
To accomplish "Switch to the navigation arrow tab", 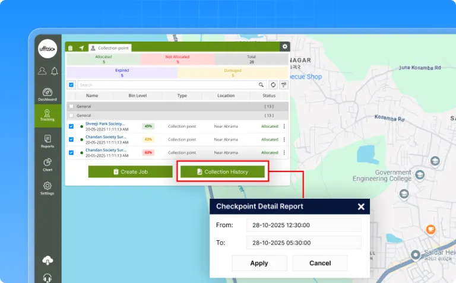I will click(81, 47).
